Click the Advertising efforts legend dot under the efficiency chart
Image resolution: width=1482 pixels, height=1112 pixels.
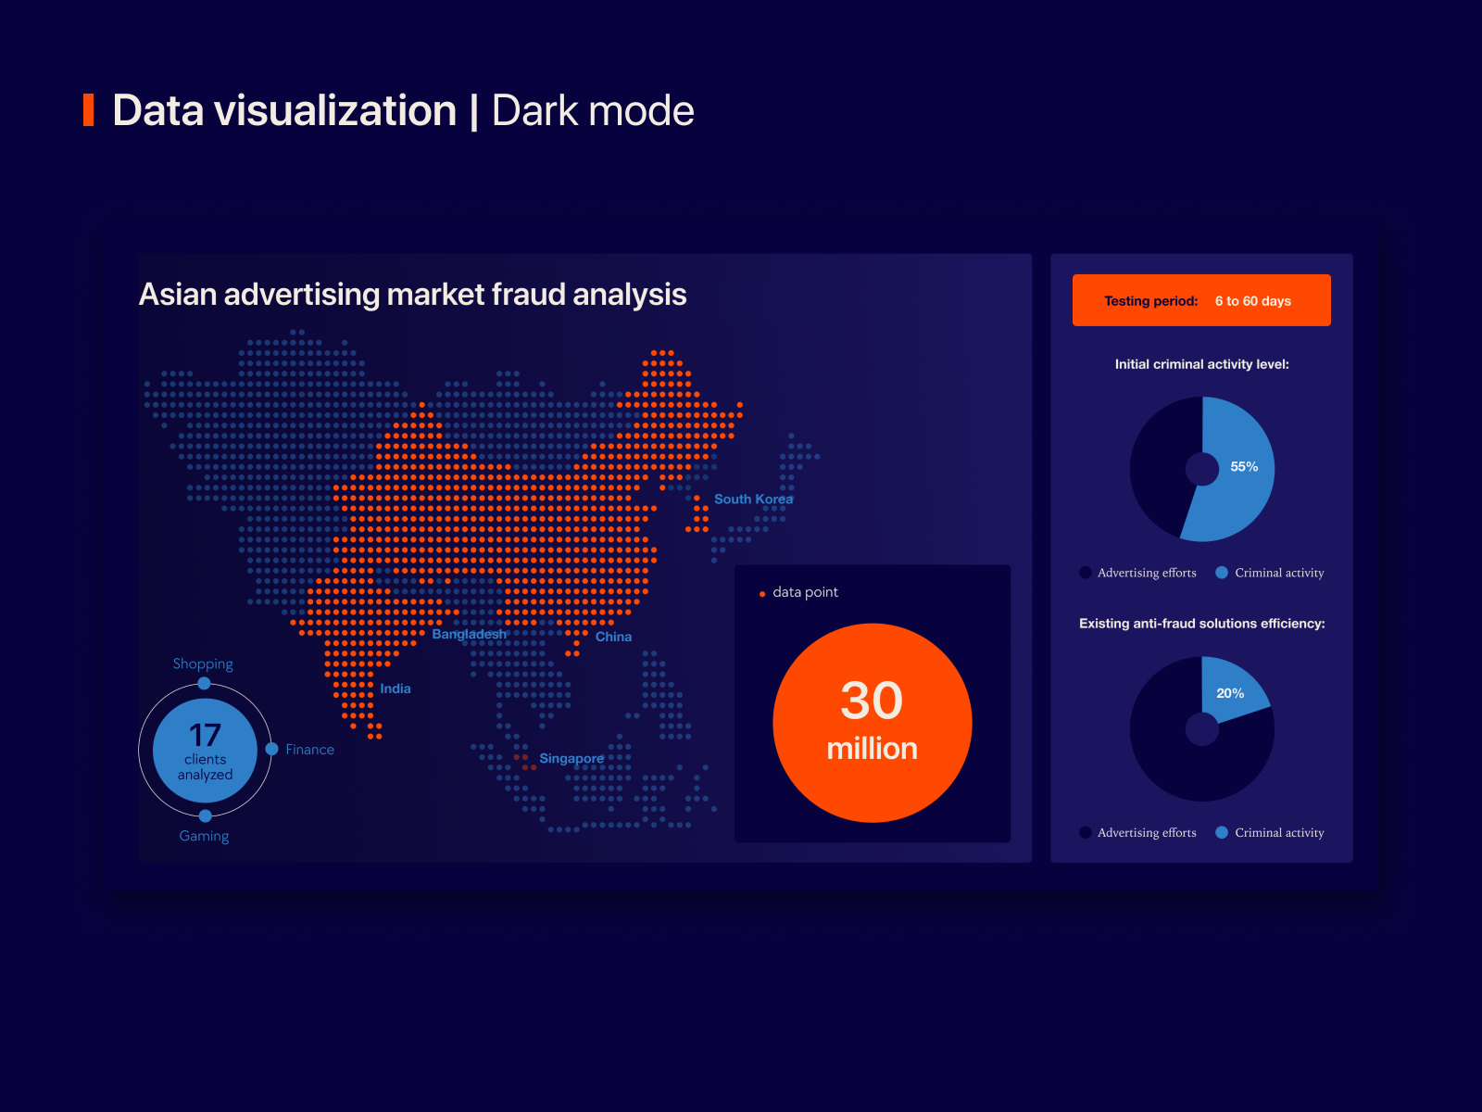(1085, 832)
